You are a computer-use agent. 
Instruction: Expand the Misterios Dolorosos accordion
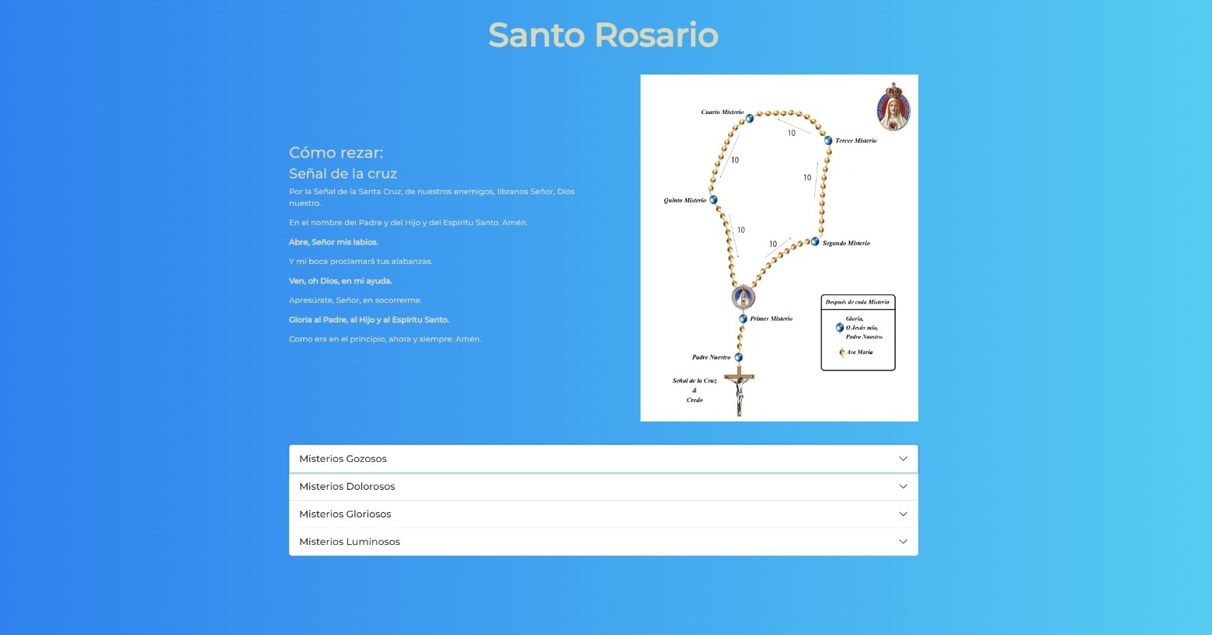click(x=603, y=487)
